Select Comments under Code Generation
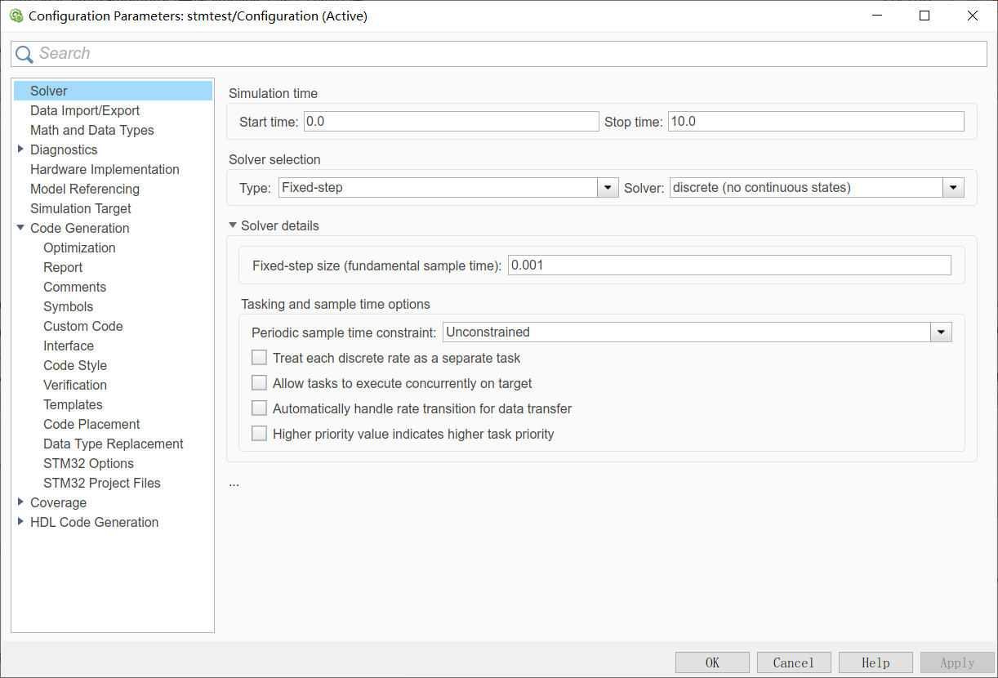This screenshot has height=678, width=998. [x=74, y=287]
